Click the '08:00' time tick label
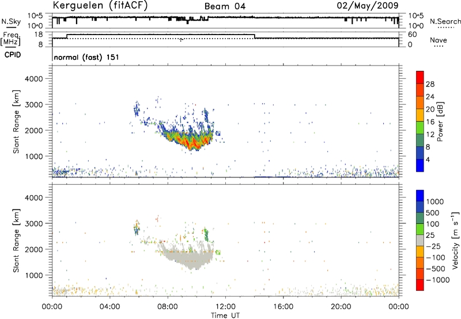461x319 pixels. 168,307
